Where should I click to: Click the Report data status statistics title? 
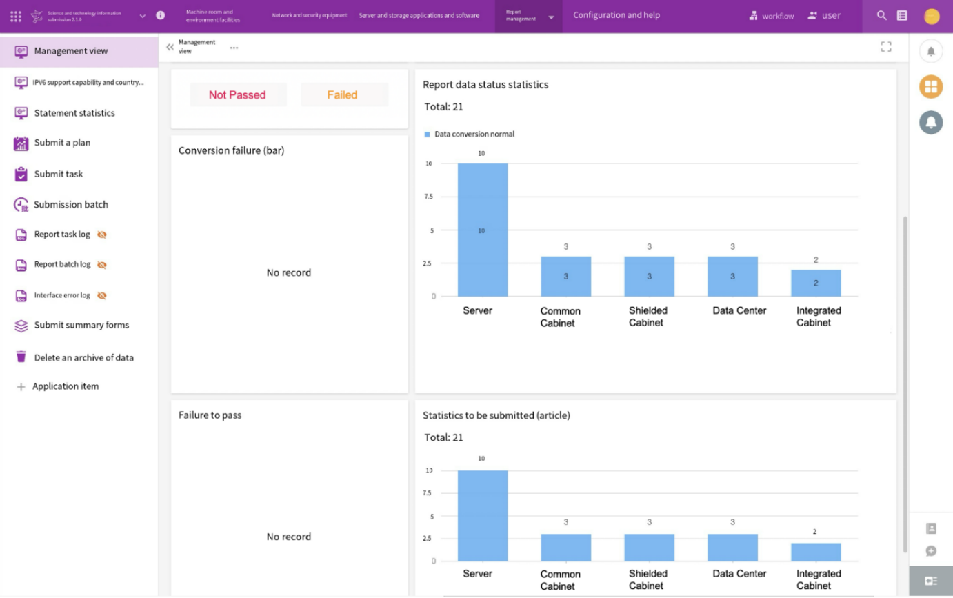pos(485,84)
